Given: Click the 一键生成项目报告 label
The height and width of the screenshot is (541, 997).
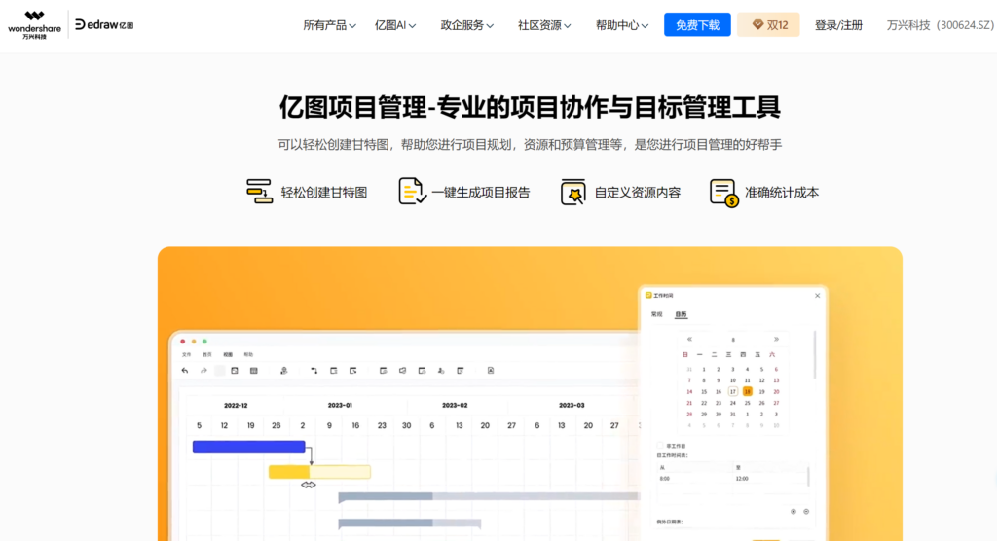Looking at the screenshot, I should click(481, 193).
